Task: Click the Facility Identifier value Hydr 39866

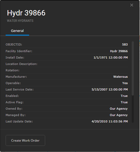Action: click(119, 51)
